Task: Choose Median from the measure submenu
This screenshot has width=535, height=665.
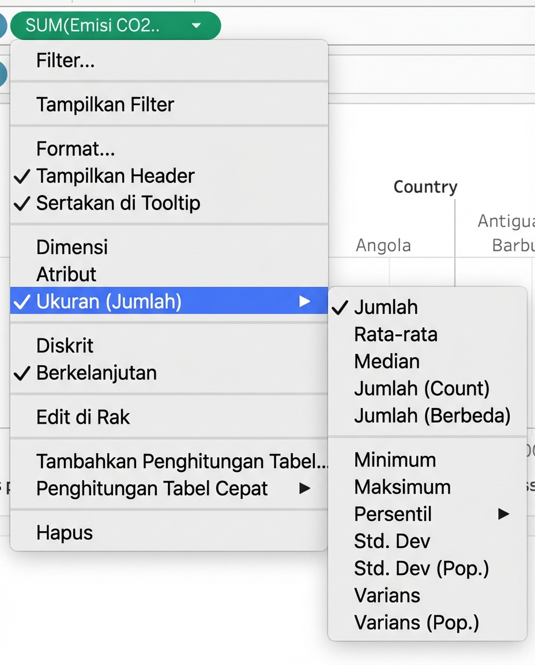Action: [387, 361]
